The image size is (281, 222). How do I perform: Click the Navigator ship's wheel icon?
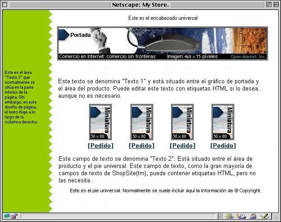coord(229,217)
